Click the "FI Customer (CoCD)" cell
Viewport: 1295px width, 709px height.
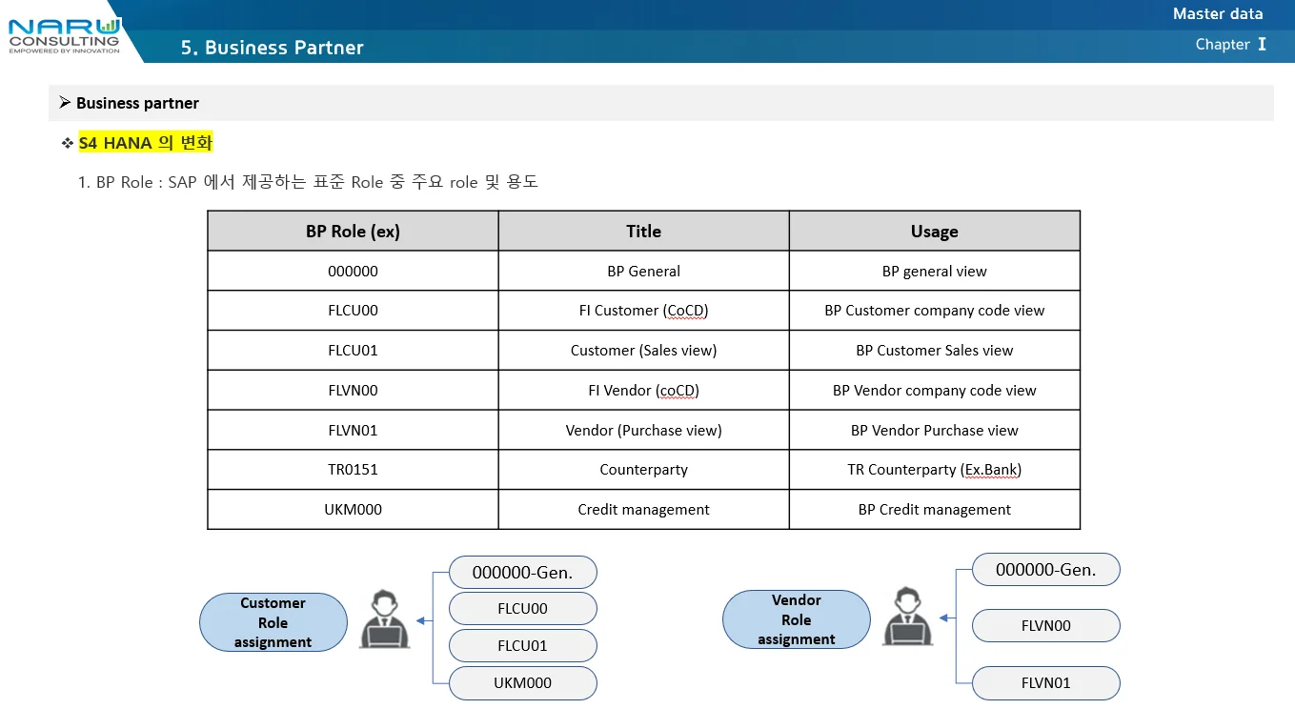[644, 311]
